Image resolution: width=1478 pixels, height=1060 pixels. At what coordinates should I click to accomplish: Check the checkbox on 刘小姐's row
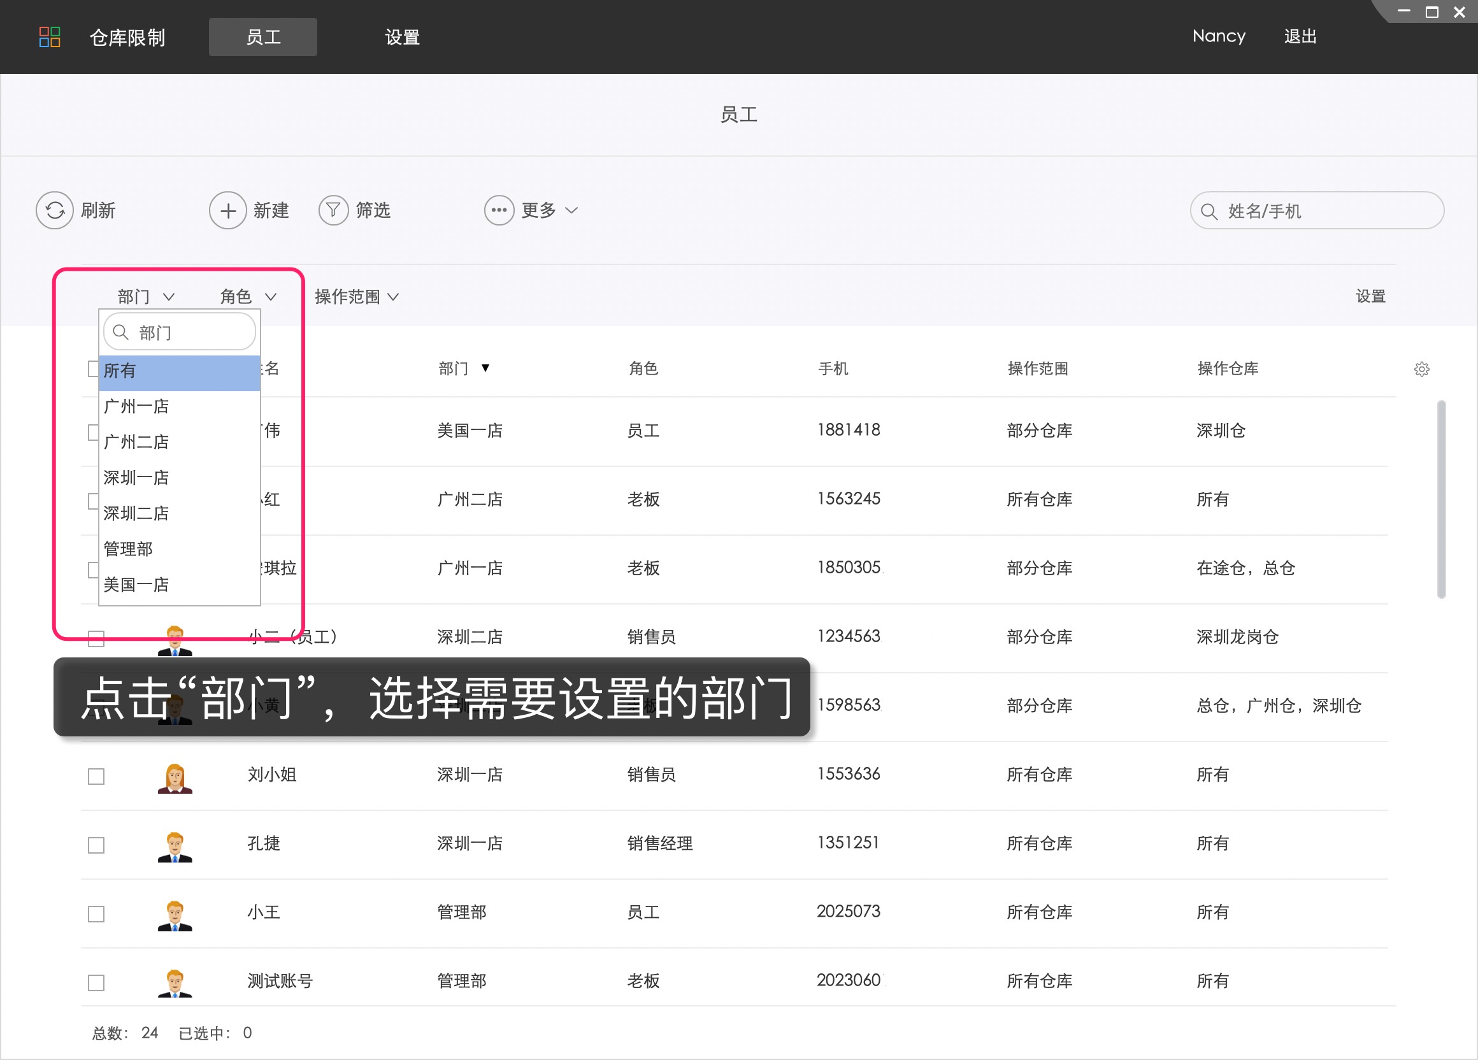click(x=96, y=776)
